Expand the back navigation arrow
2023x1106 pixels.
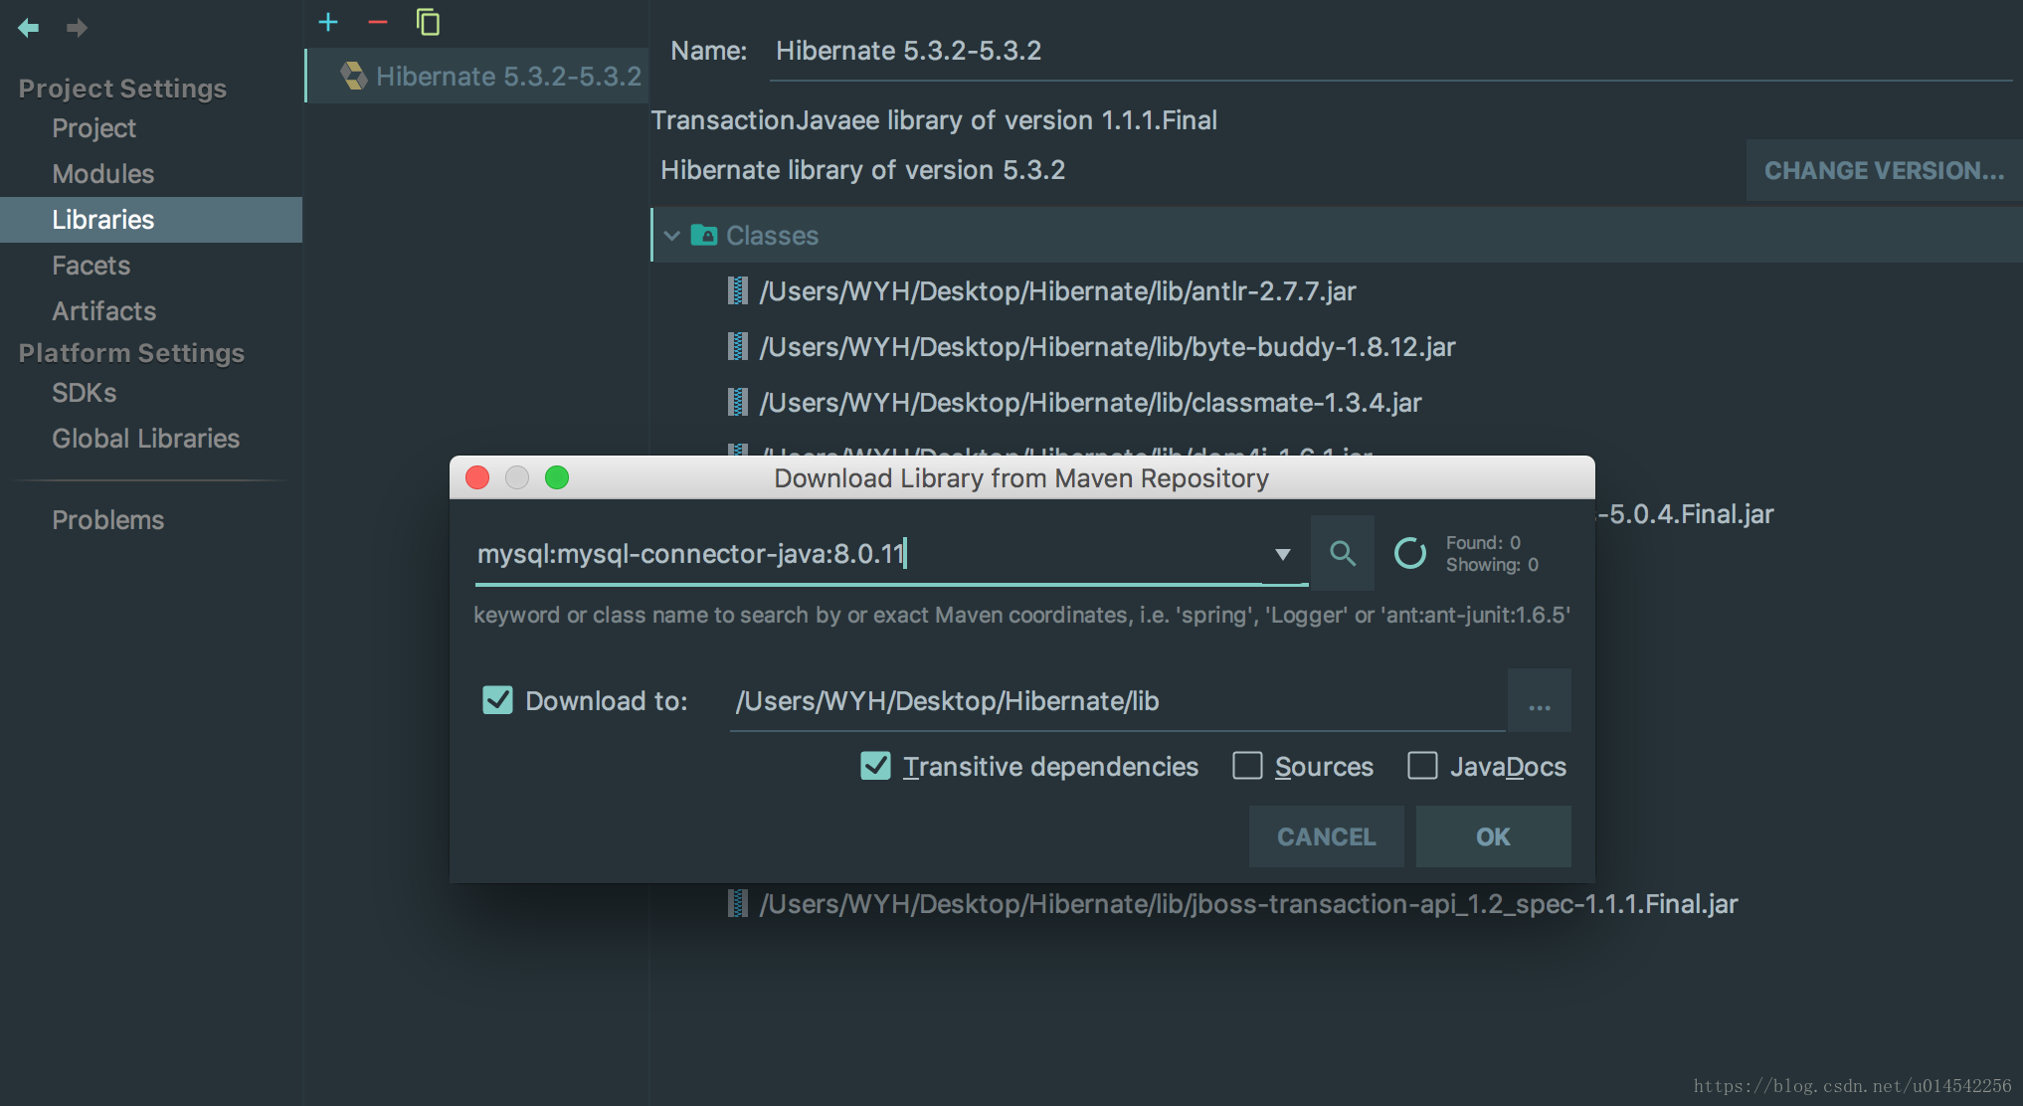[x=29, y=25]
